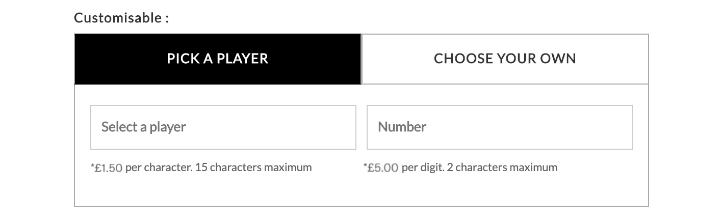Image resolution: width=720 pixels, height=220 pixels.
Task: Click the 'Number' placeholder text
Action: click(x=402, y=127)
